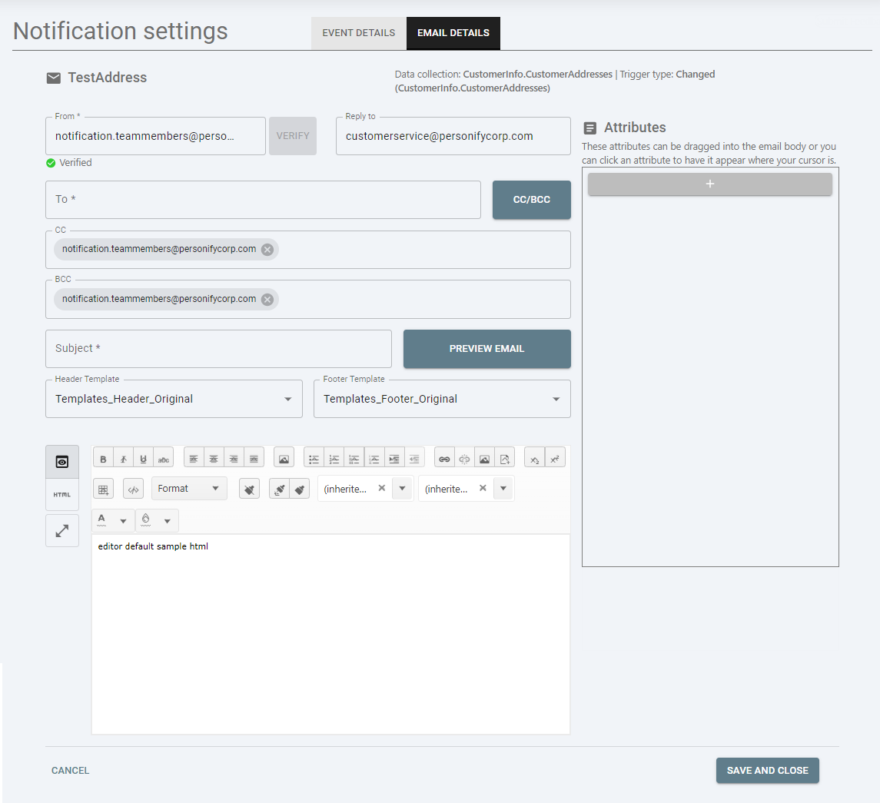Open the background color picker arrow

point(168,521)
